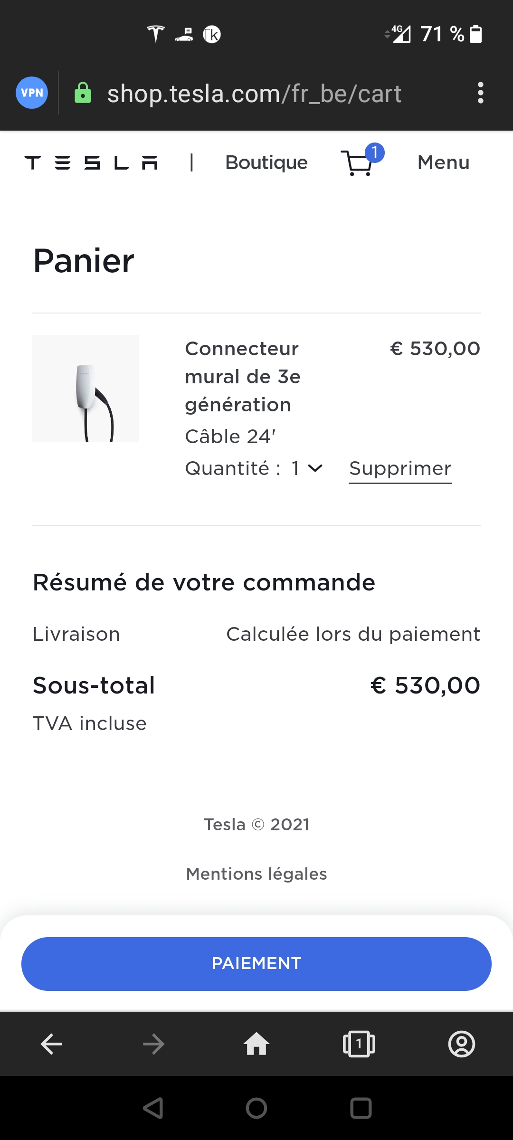
Task: Expand the Quantité dropdown
Action: click(x=306, y=468)
